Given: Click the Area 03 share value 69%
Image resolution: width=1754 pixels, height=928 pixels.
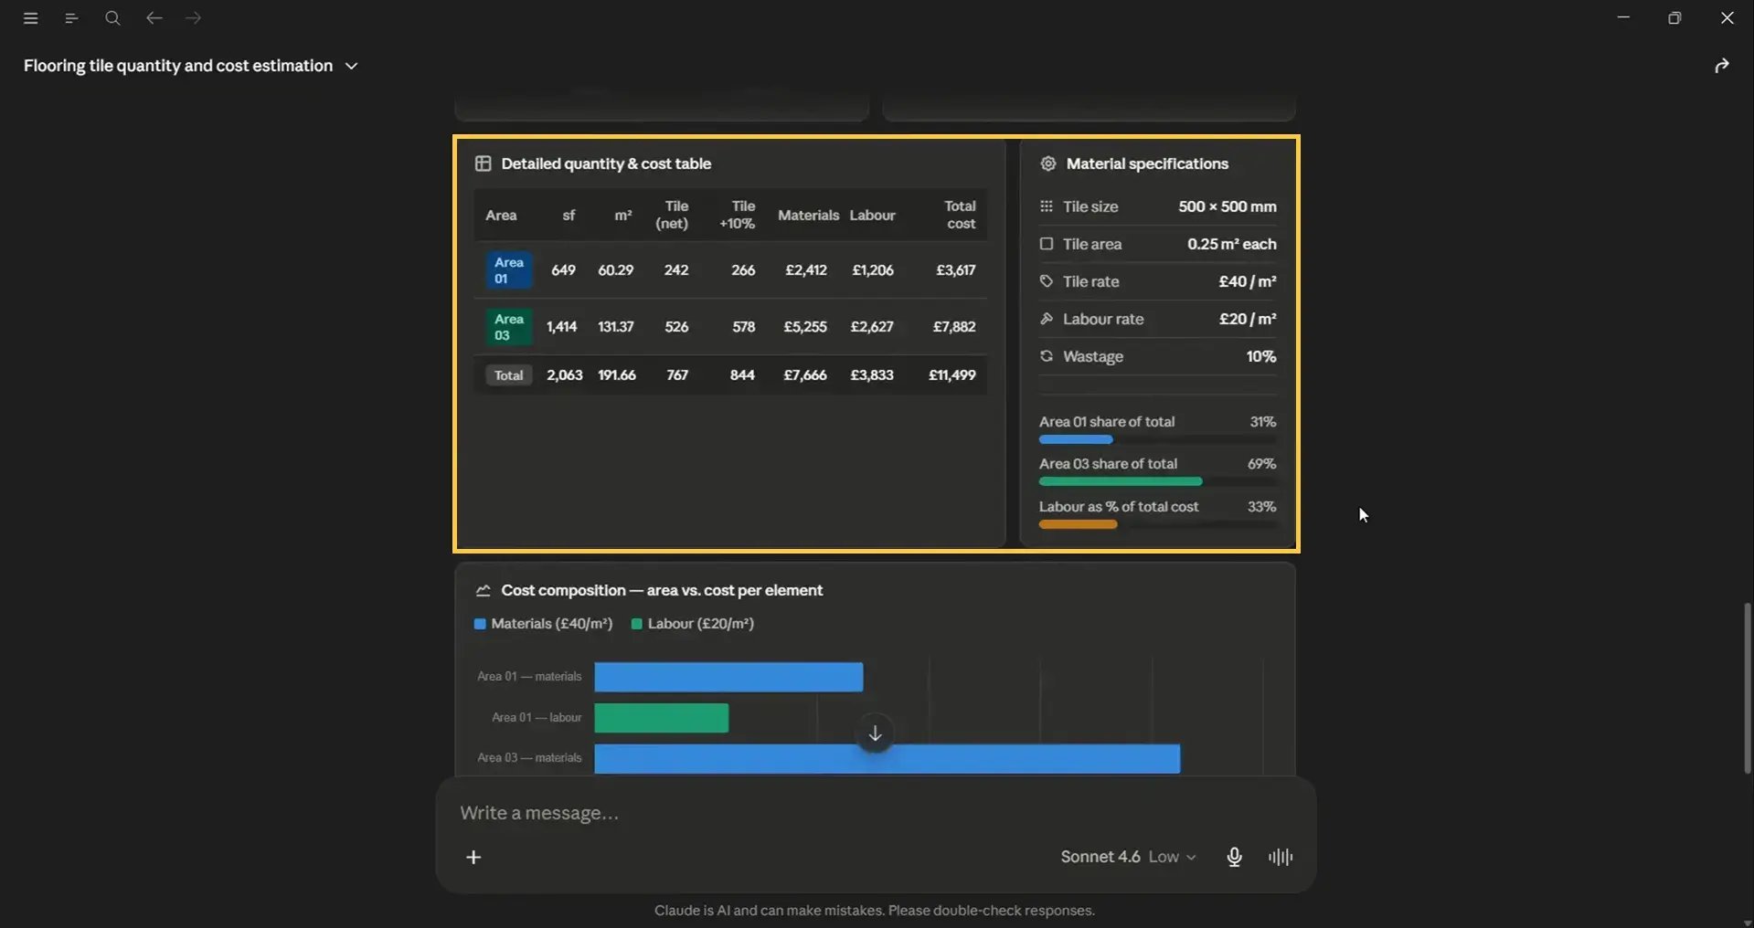Looking at the screenshot, I should [1261, 464].
